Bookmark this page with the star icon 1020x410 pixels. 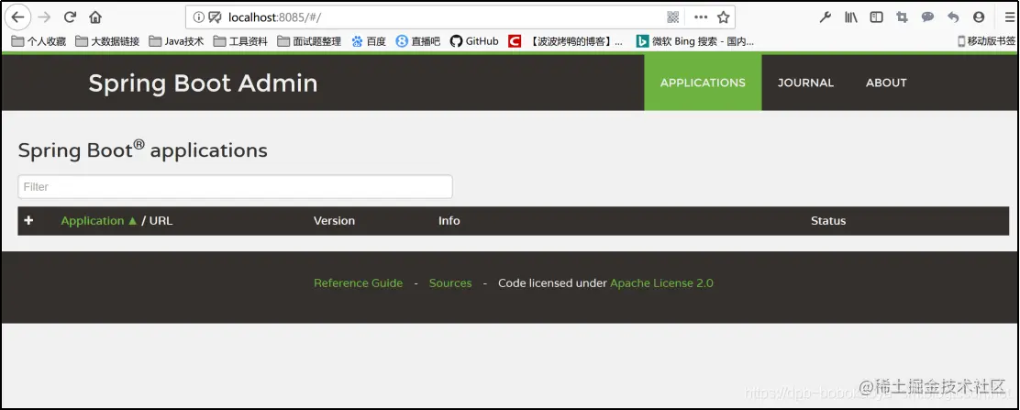click(x=723, y=17)
